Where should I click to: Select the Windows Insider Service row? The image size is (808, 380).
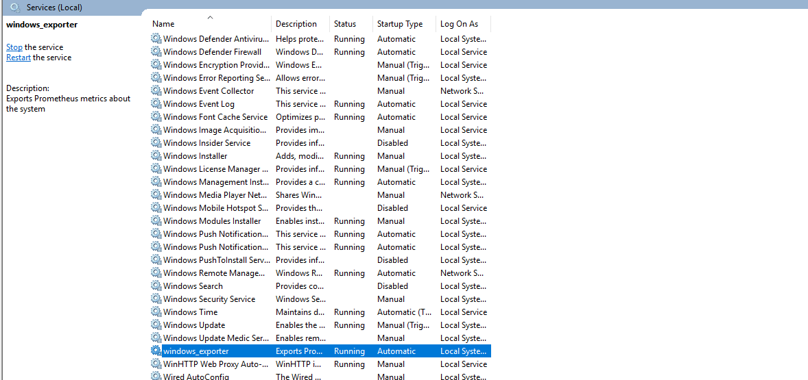click(x=206, y=143)
